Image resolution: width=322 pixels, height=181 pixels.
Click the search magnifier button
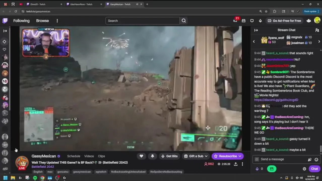click(x=184, y=21)
